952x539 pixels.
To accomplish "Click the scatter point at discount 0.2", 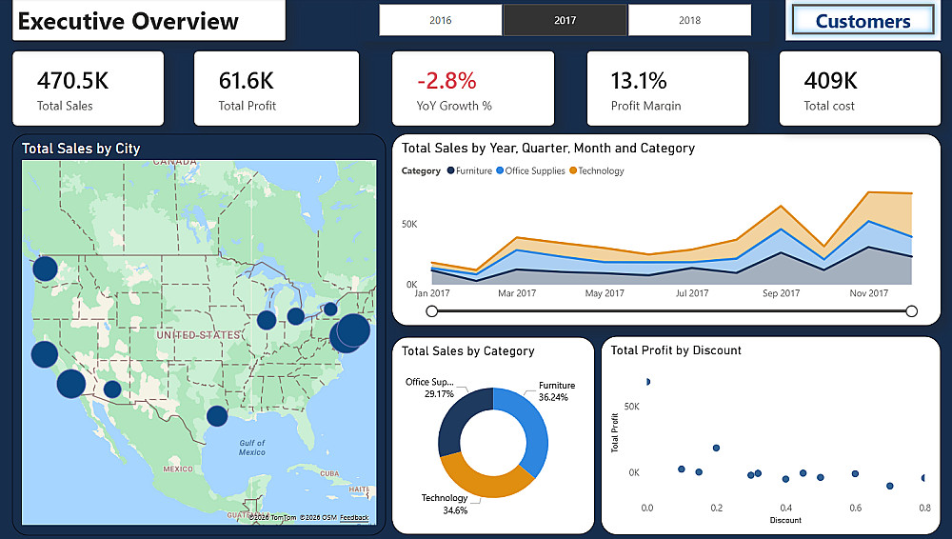I will [x=717, y=448].
